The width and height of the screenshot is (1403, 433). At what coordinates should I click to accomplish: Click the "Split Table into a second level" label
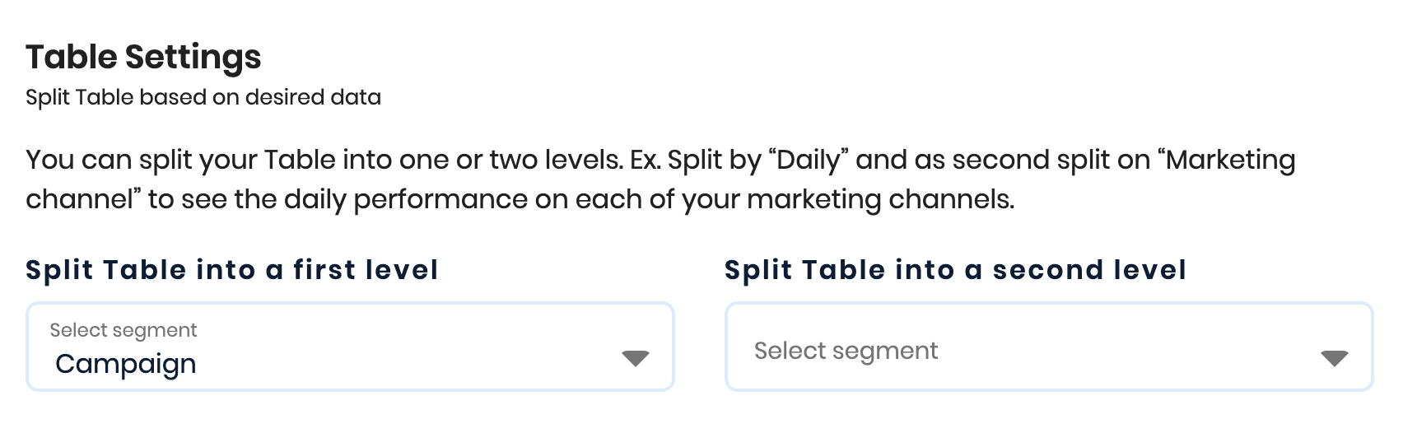click(955, 270)
